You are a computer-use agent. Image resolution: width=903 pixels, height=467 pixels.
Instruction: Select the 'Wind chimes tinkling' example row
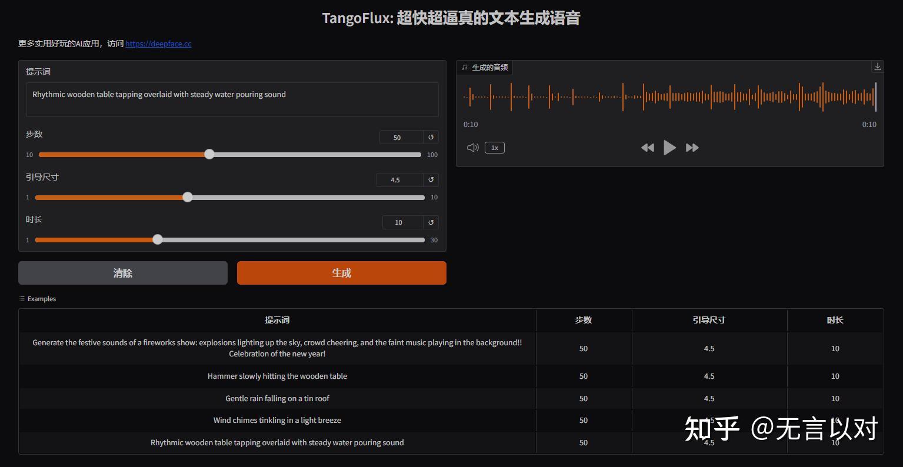coord(276,420)
